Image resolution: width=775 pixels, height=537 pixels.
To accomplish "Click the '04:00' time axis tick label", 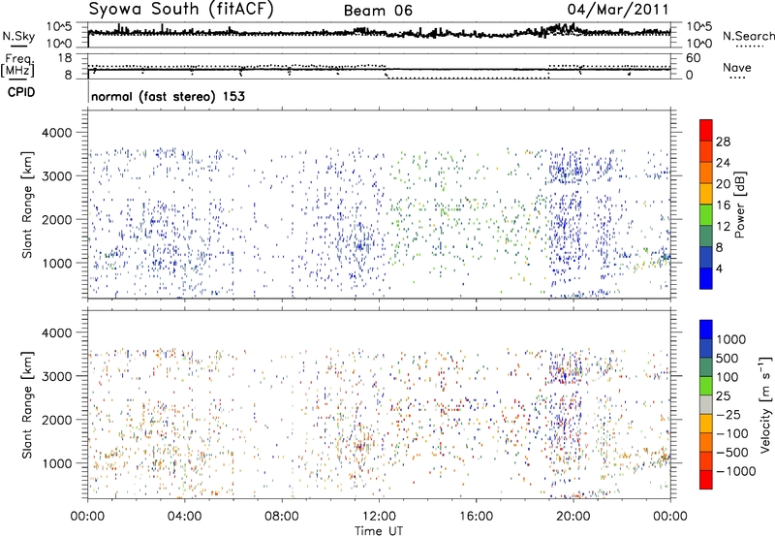I will (184, 517).
